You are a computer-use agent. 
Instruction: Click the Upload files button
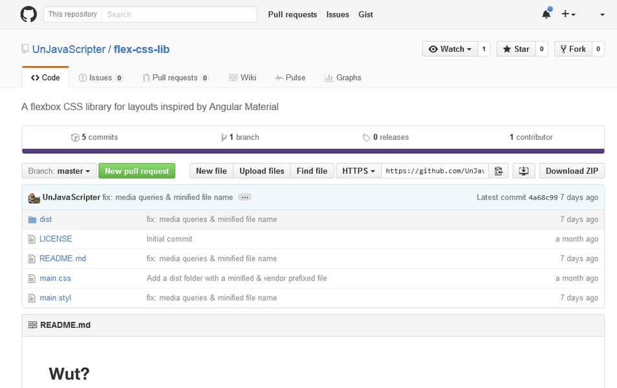click(x=262, y=171)
